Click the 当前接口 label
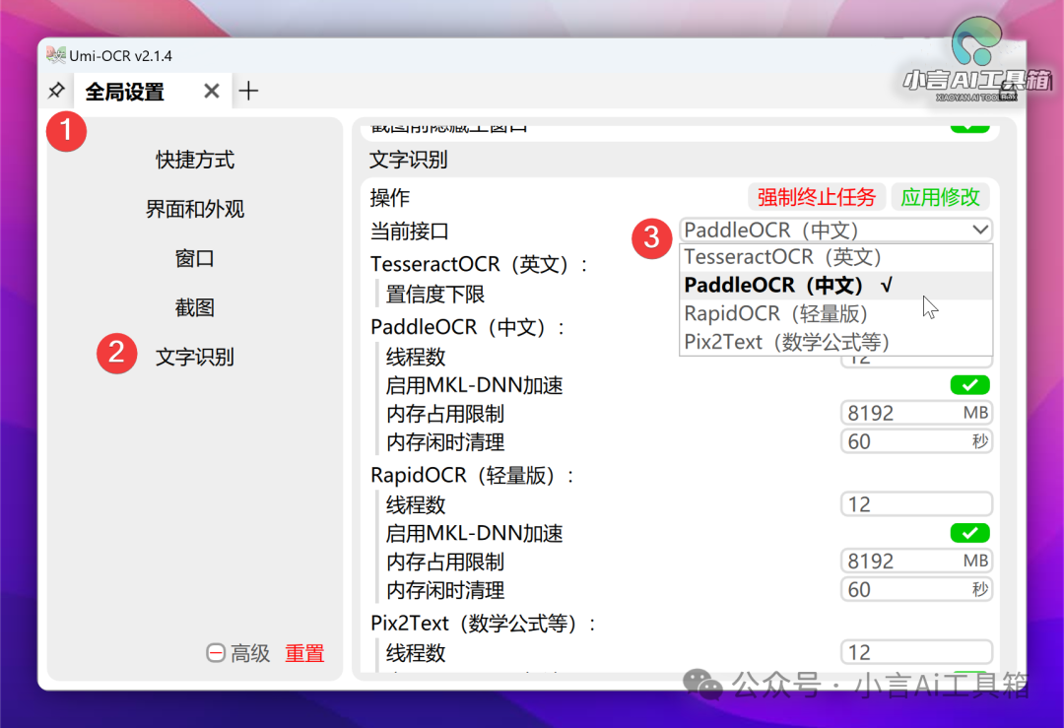Screen dimensions: 1064x728 point(409,232)
